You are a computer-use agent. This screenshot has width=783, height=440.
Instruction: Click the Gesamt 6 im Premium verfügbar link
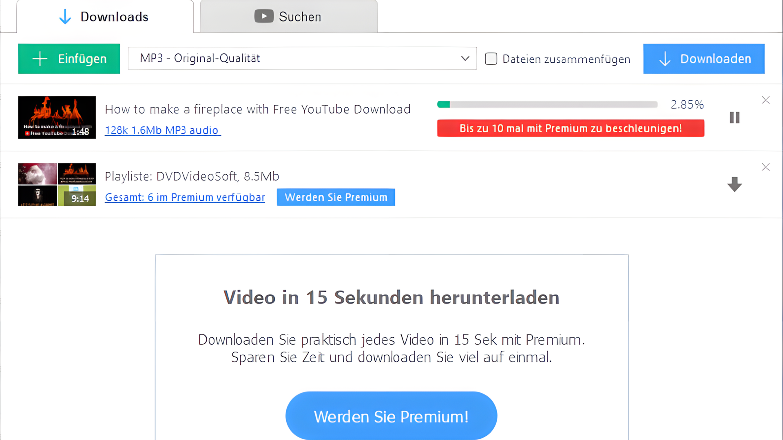[x=185, y=197]
